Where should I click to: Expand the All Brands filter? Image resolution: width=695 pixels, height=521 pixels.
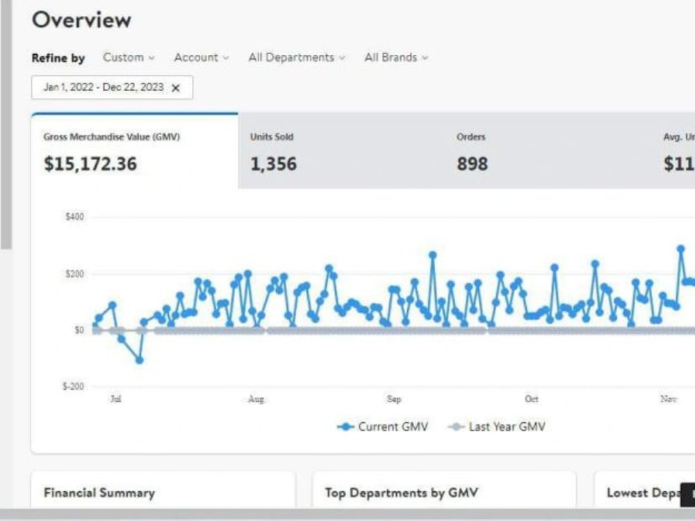tap(396, 58)
